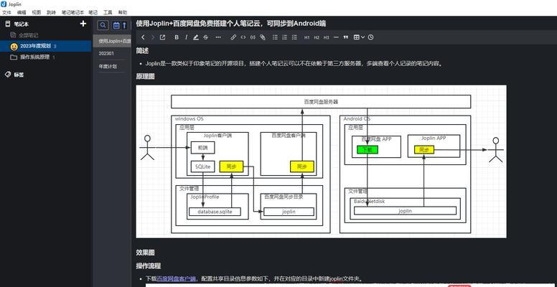Insert date and time with clock icon
The height and width of the screenshot is (287, 557).
tap(370, 37)
